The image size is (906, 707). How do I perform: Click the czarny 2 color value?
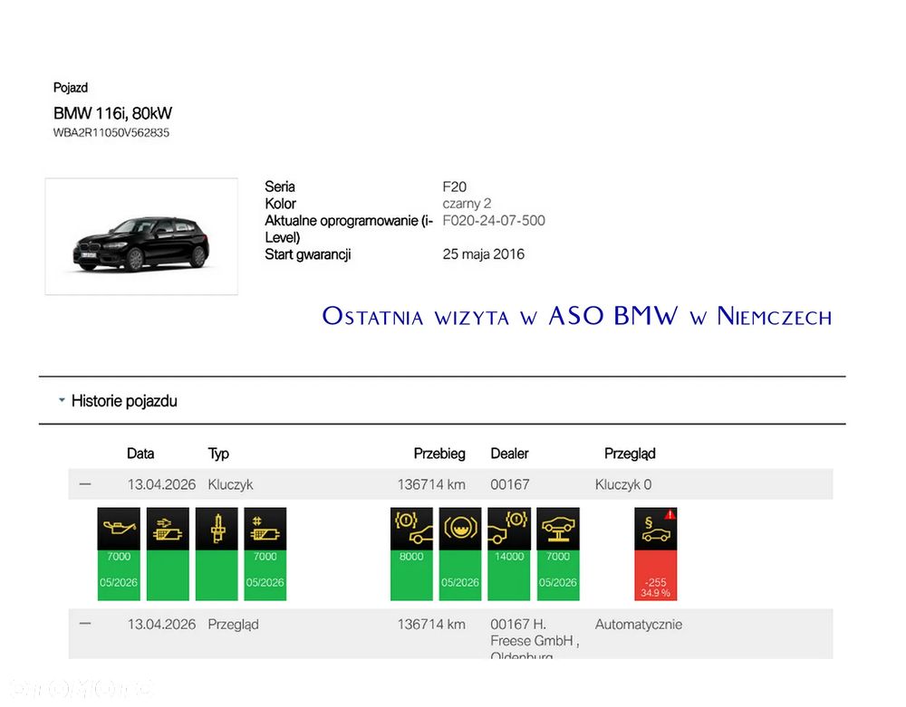pyautogui.click(x=467, y=204)
